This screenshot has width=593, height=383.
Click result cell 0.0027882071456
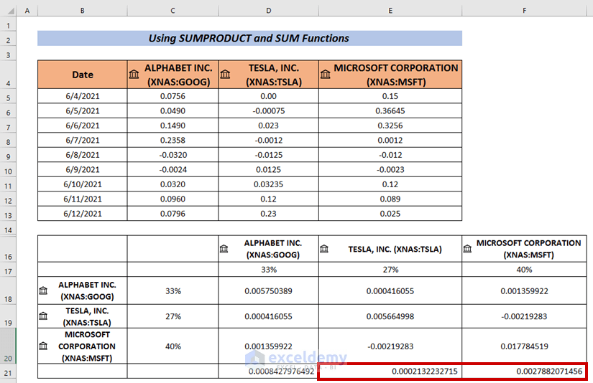(524, 372)
